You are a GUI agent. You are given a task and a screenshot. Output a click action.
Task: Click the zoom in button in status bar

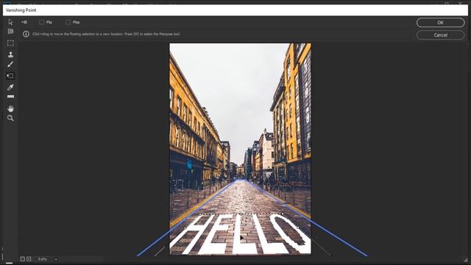[29, 258]
